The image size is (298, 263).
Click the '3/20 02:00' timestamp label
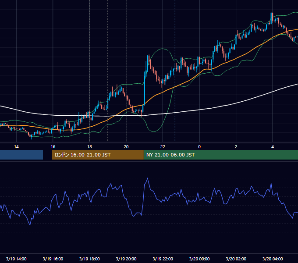tap(236, 259)
